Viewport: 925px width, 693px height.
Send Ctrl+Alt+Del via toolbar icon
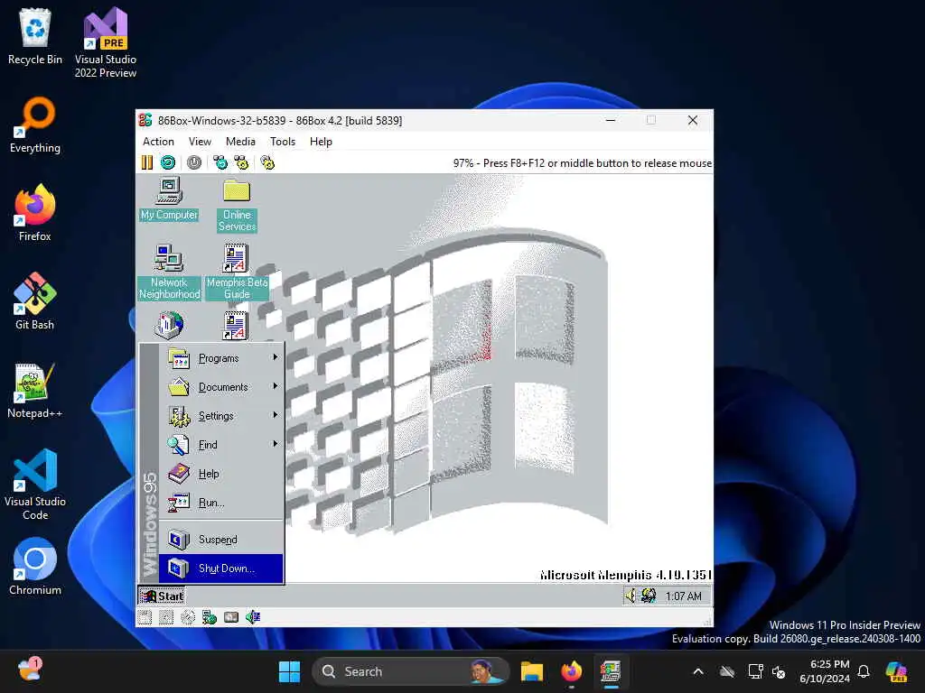tap(220, 162)
